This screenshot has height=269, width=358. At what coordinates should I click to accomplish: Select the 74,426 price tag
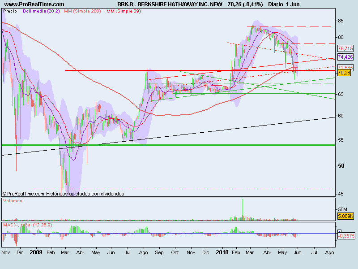tap(345, 57)
